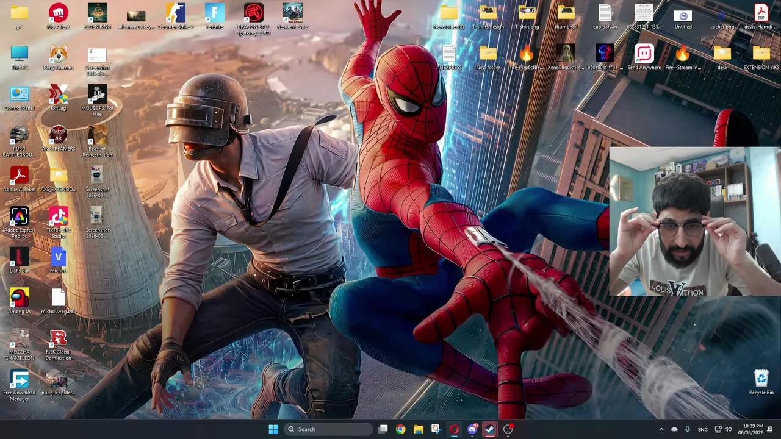Switch to Opera GX on the taskbar
Screen dimensions: 781x439
[x=454, y=429]
